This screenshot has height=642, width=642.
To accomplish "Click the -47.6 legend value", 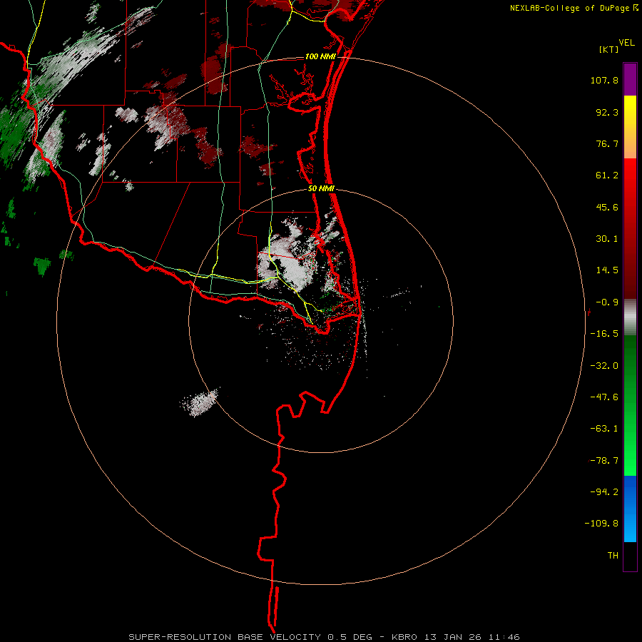I will (604, 397).
